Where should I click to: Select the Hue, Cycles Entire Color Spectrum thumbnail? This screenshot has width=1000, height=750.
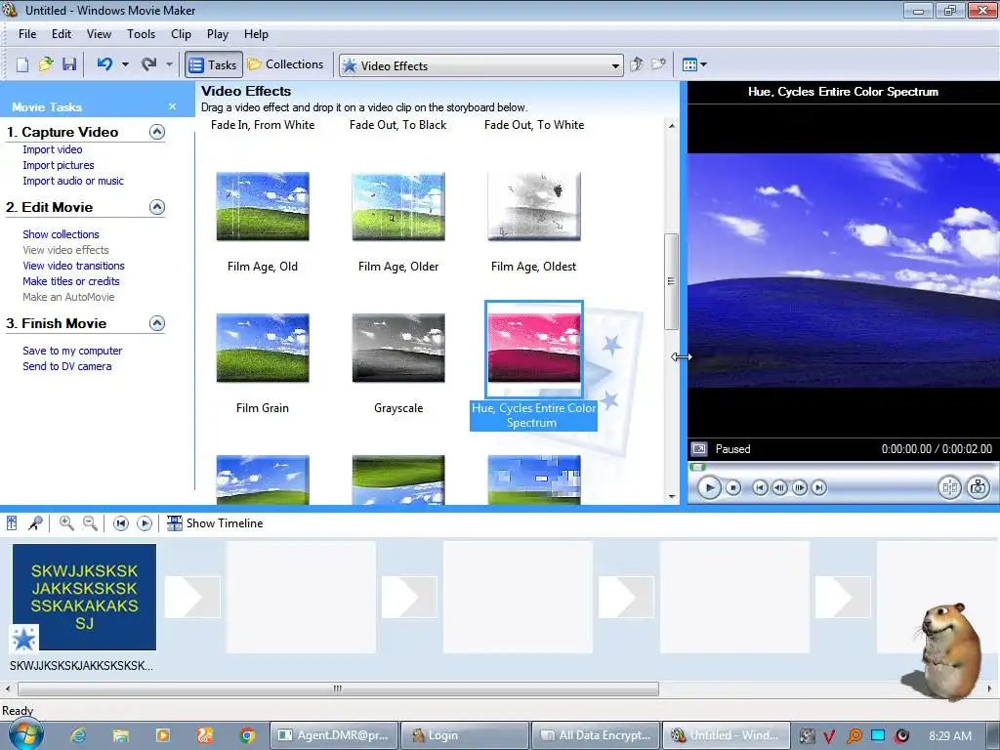534,349
